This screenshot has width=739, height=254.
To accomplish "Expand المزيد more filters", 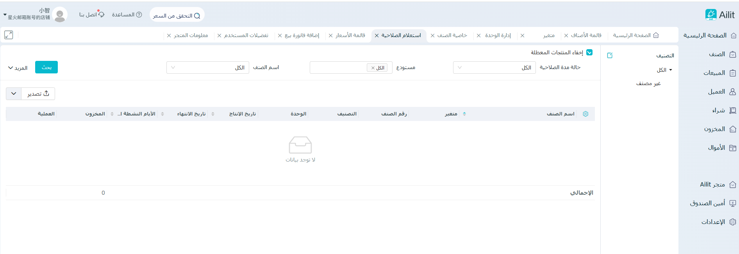I will point(18,68).
